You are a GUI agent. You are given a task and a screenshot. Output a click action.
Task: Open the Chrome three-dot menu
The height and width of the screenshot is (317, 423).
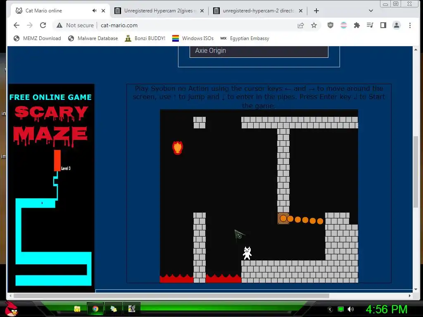410,25
